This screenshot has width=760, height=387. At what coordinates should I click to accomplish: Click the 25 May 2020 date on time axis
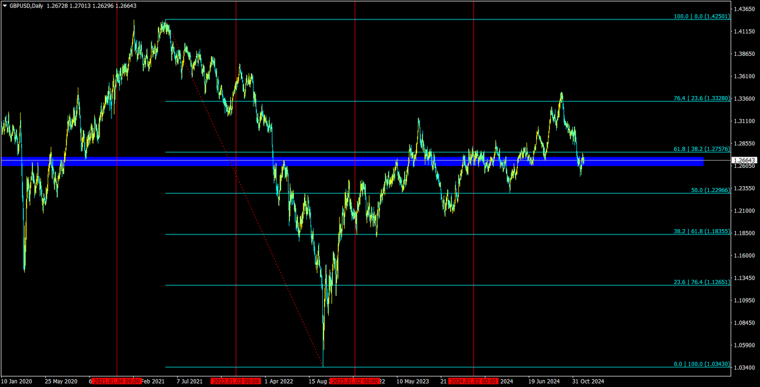point(61,381)
